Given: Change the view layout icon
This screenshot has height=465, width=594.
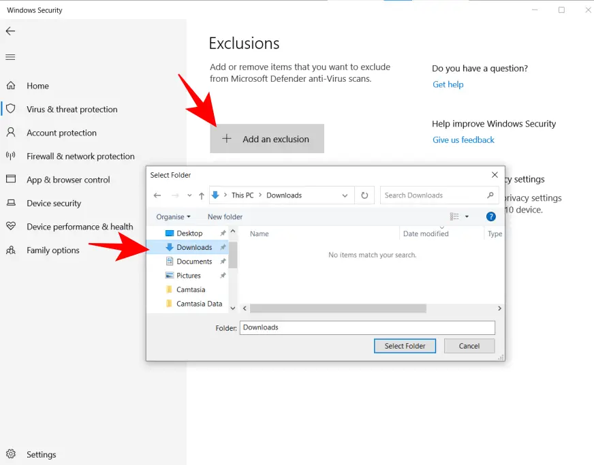Looking at the screenshot, I should tap(454, 217).
